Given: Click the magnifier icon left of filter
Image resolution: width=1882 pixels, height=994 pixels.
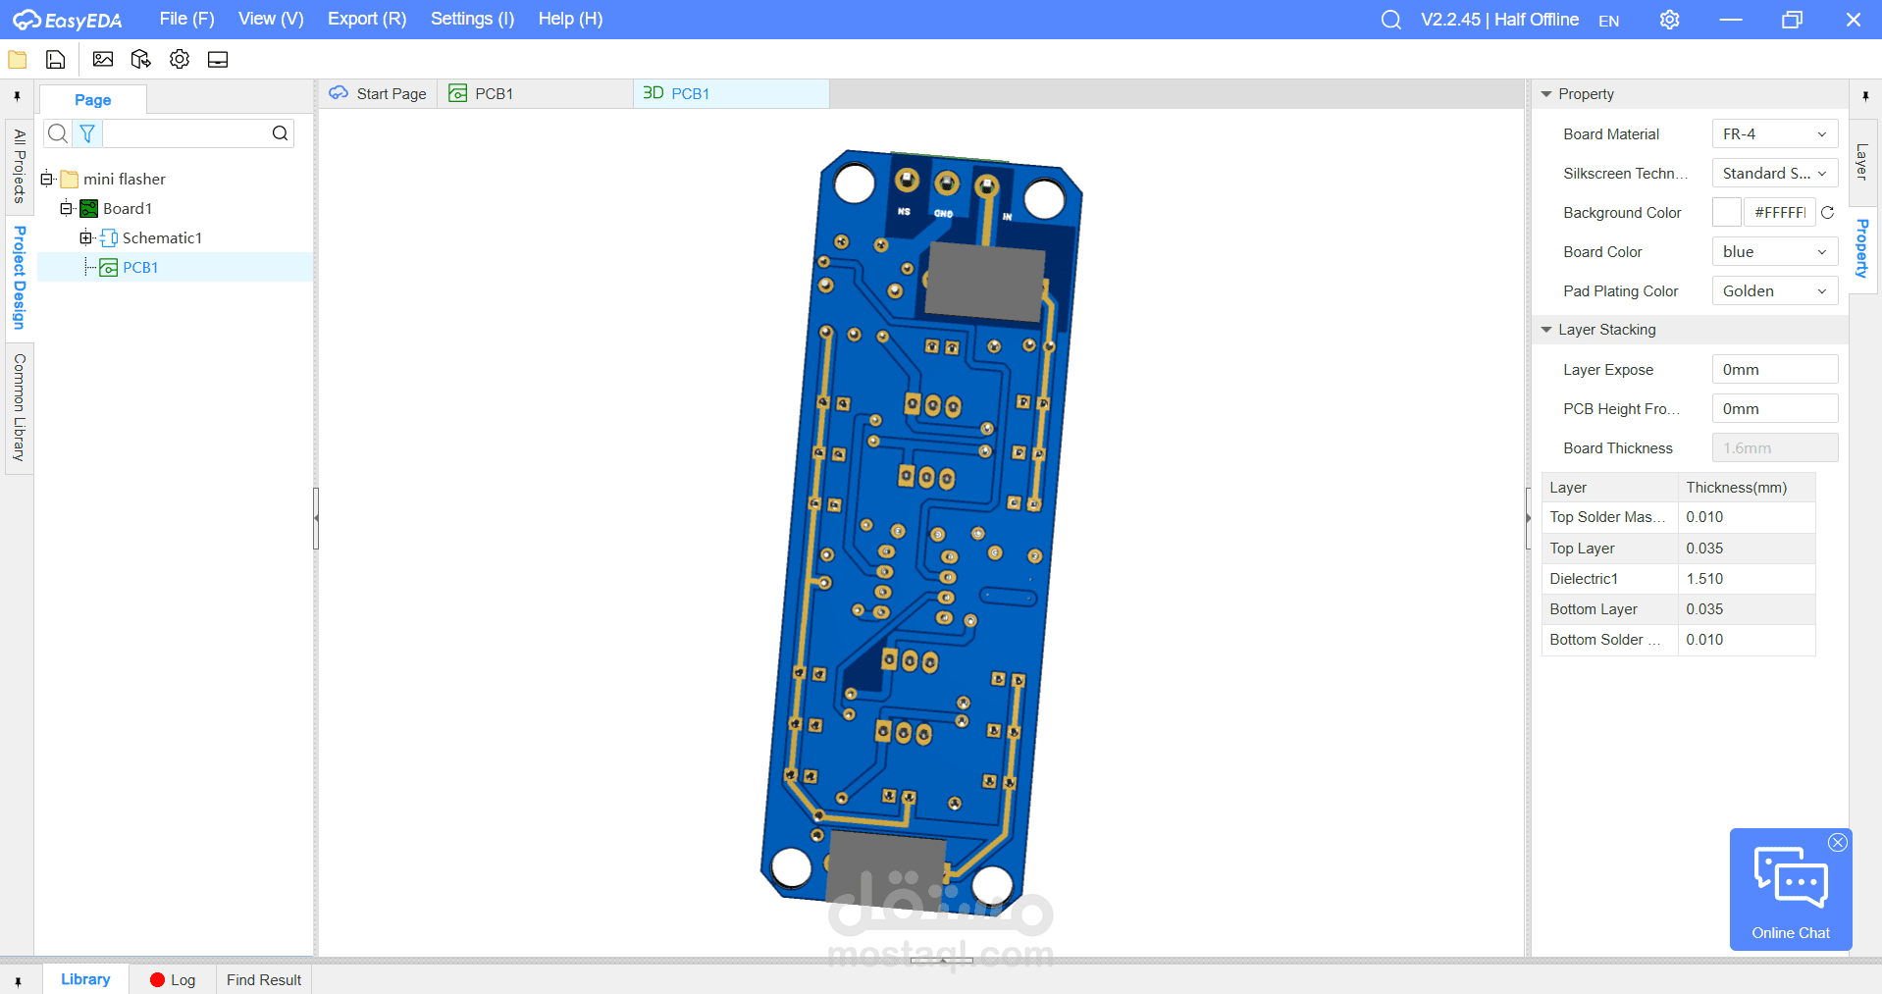Looking at the screenshot, I should click(58, 133).
